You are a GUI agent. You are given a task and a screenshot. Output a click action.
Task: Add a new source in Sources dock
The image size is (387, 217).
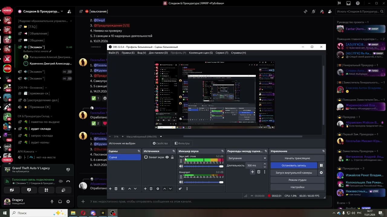[145, 189]
